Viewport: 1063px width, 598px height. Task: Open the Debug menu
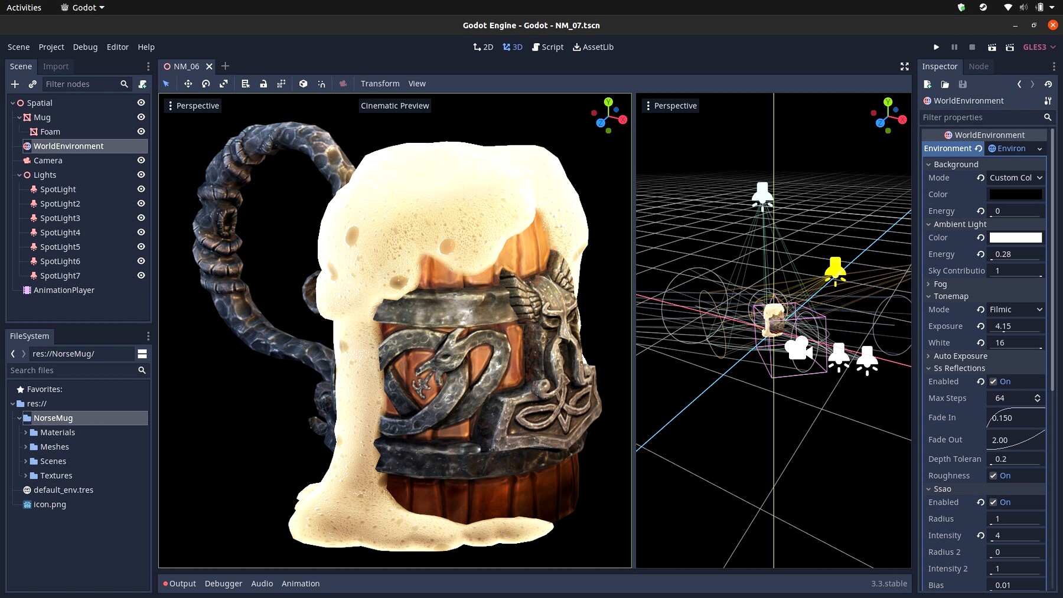(x=85, y=47)
